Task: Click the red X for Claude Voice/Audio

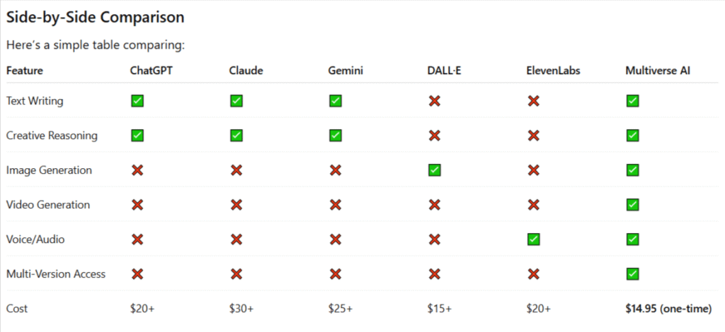Action: click(x=236, y=239)
